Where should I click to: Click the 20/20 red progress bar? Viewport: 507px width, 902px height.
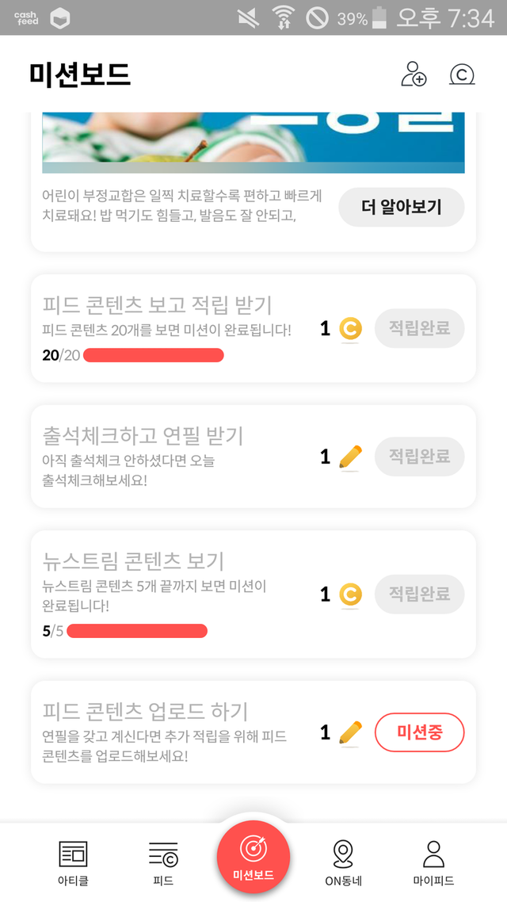tap(154, 355)
